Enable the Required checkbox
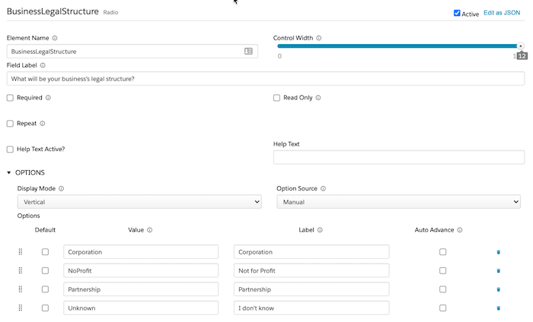Viewport: 533px width, 322px height. click(x=10, y=98)
